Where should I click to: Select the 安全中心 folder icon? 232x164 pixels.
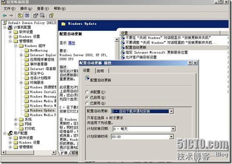tap(27, 73)
